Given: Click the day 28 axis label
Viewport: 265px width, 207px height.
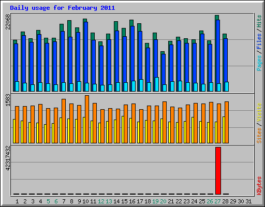Looking at the screenshot, I should tap(225, 201).
